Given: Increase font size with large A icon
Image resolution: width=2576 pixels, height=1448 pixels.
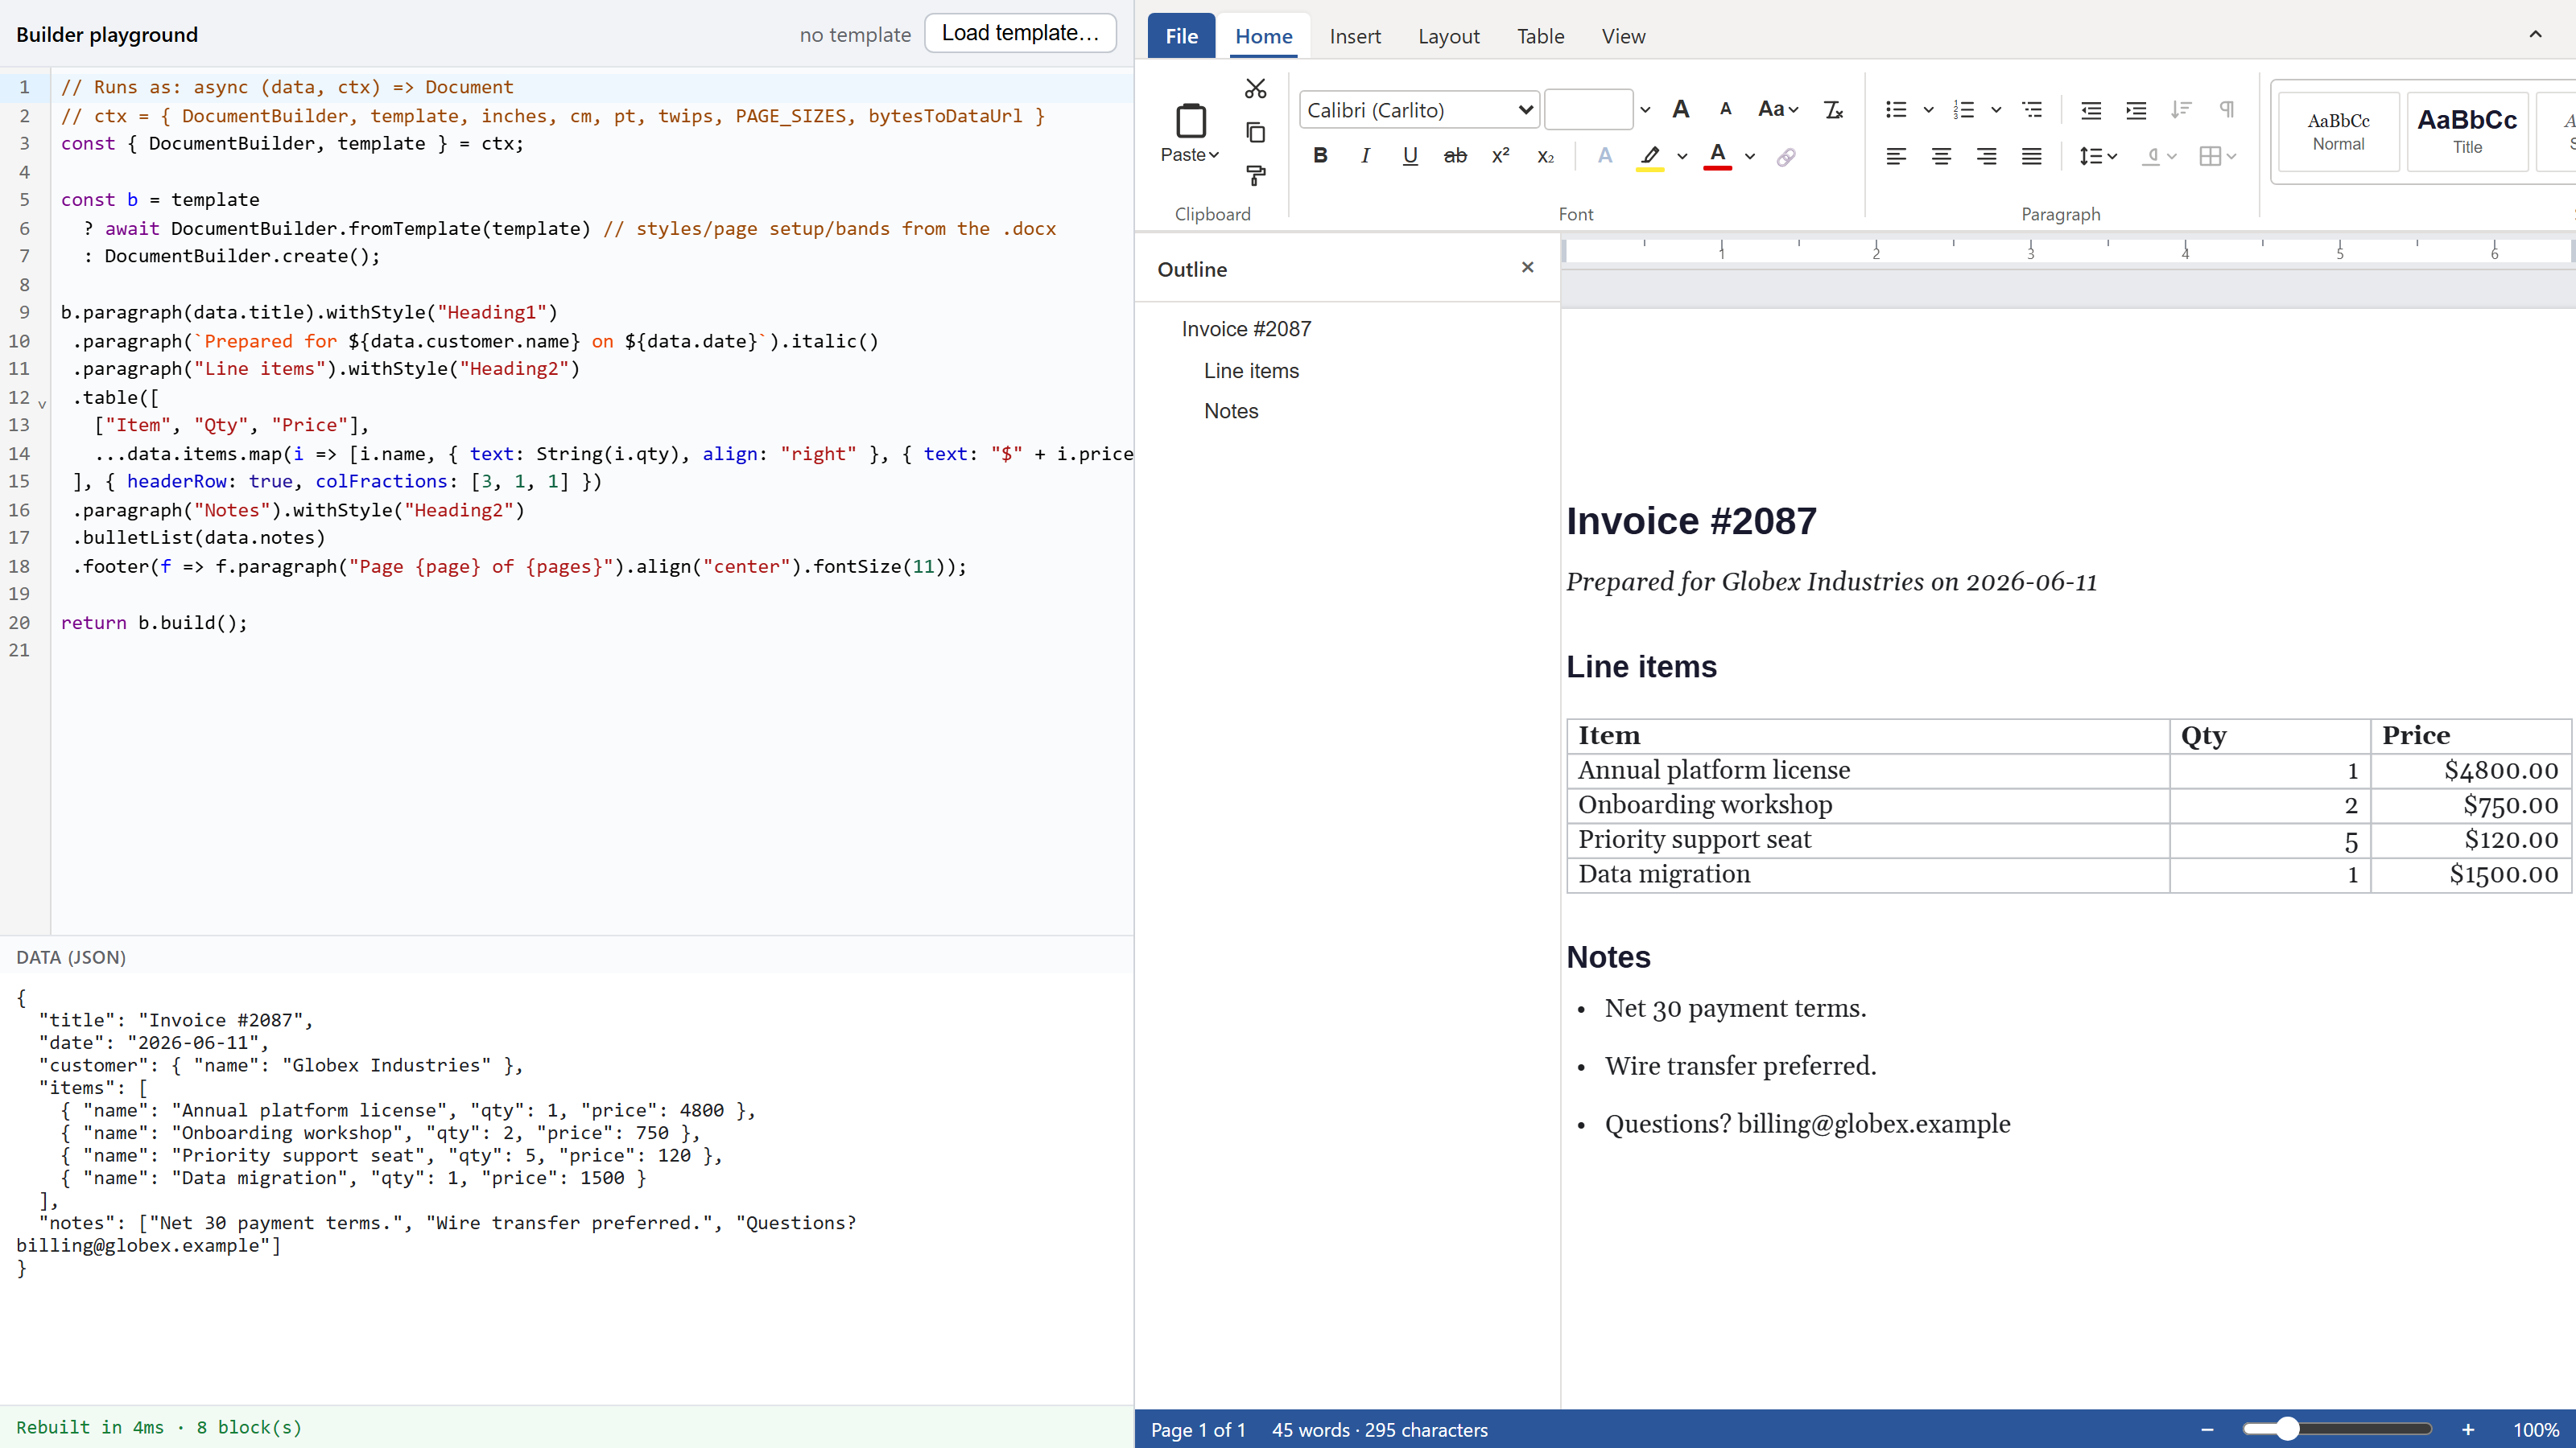Looking at the screenshot, I should [1681, 109].
